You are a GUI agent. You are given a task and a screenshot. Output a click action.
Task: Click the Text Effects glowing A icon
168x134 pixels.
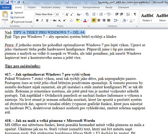71,20
